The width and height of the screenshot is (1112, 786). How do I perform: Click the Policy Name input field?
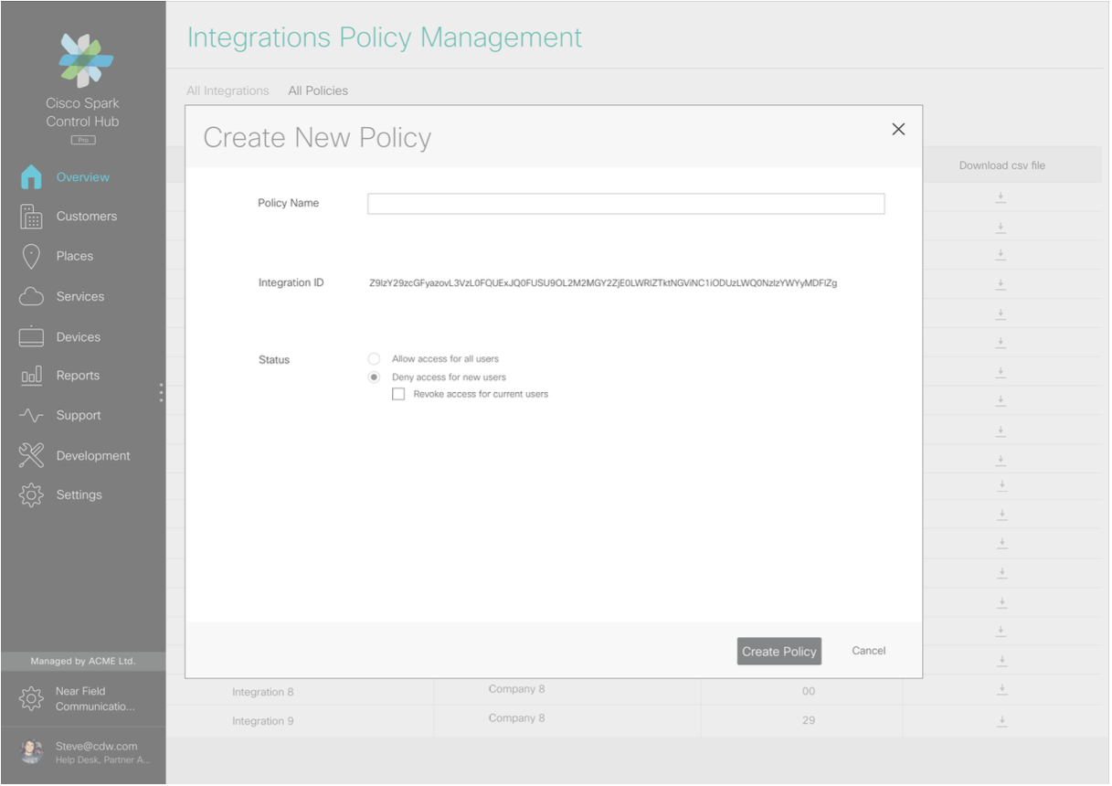point(625,204)
